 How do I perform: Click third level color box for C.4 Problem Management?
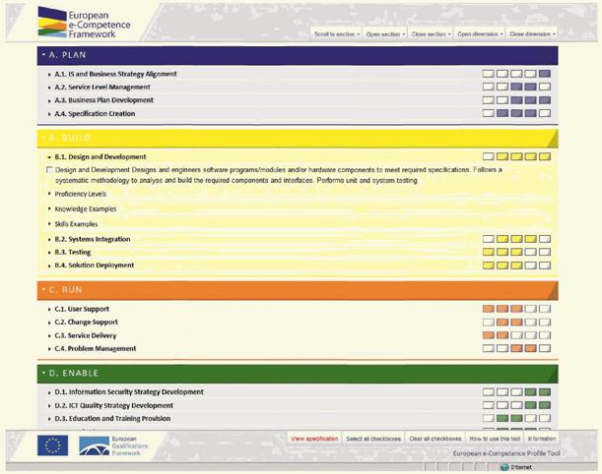click(516, 348)
